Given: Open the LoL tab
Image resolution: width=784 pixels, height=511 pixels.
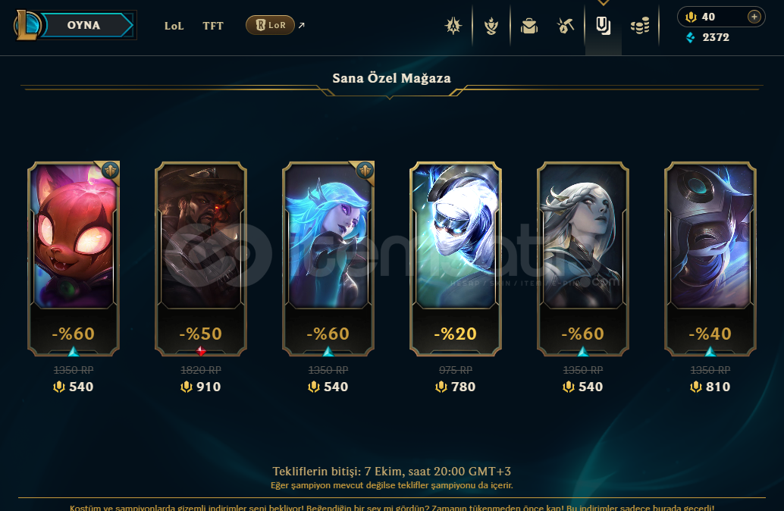Looking at the screenshot, I should pos(174,26).
